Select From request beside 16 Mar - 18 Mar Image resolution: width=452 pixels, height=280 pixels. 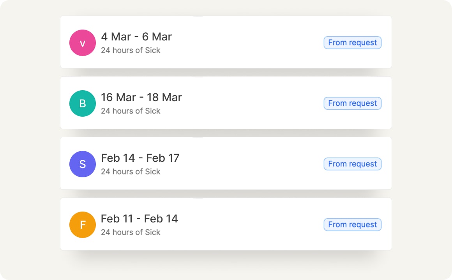coord(352,103)
